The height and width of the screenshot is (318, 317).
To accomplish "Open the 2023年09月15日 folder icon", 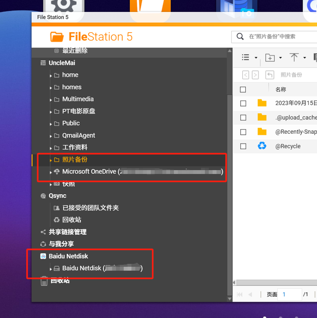I will click(x=262, y=103).
